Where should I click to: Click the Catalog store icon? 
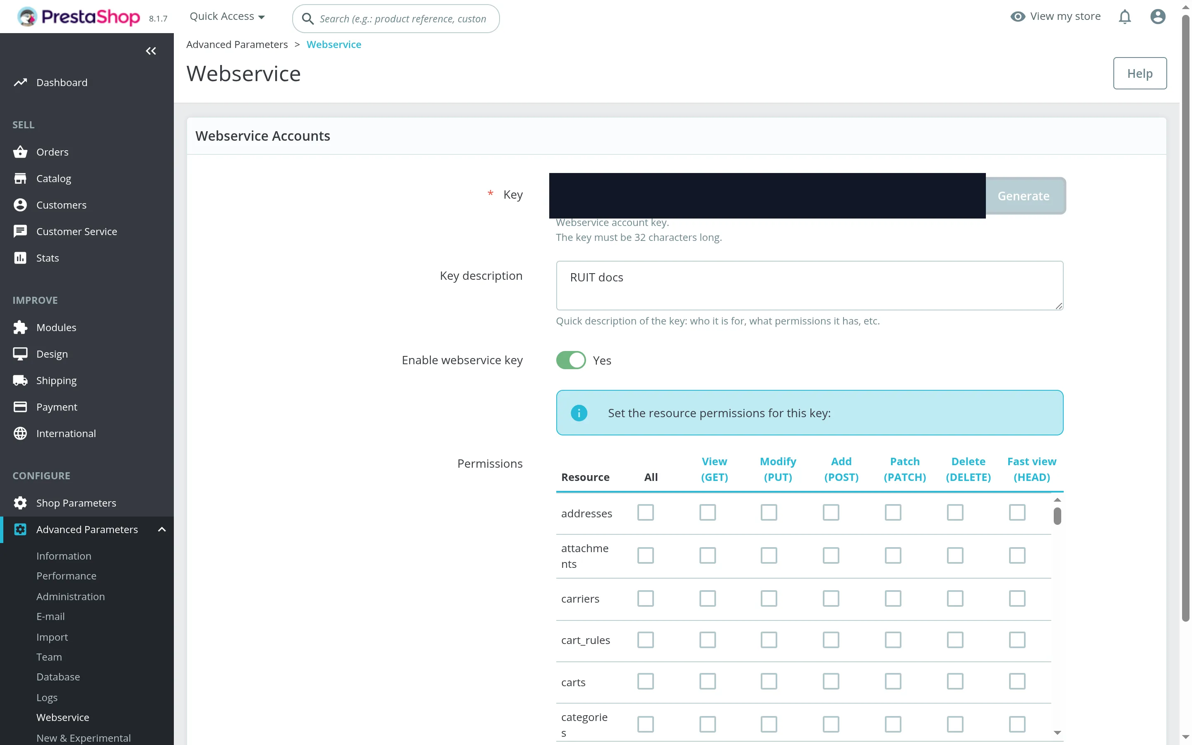20,178
